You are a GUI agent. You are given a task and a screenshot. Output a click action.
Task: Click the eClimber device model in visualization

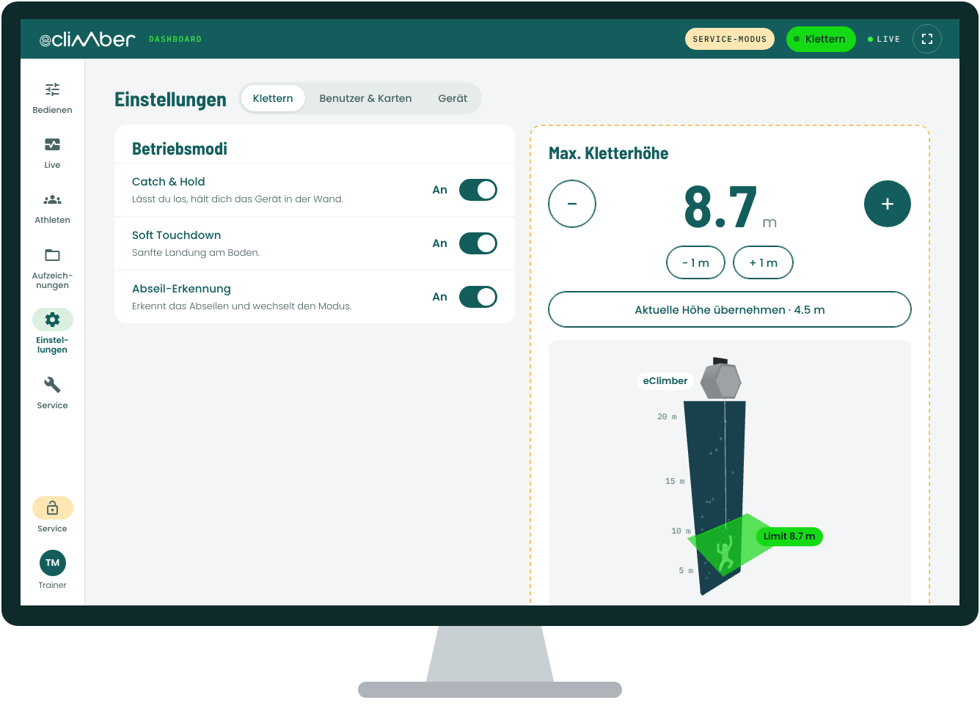(721, 379)
